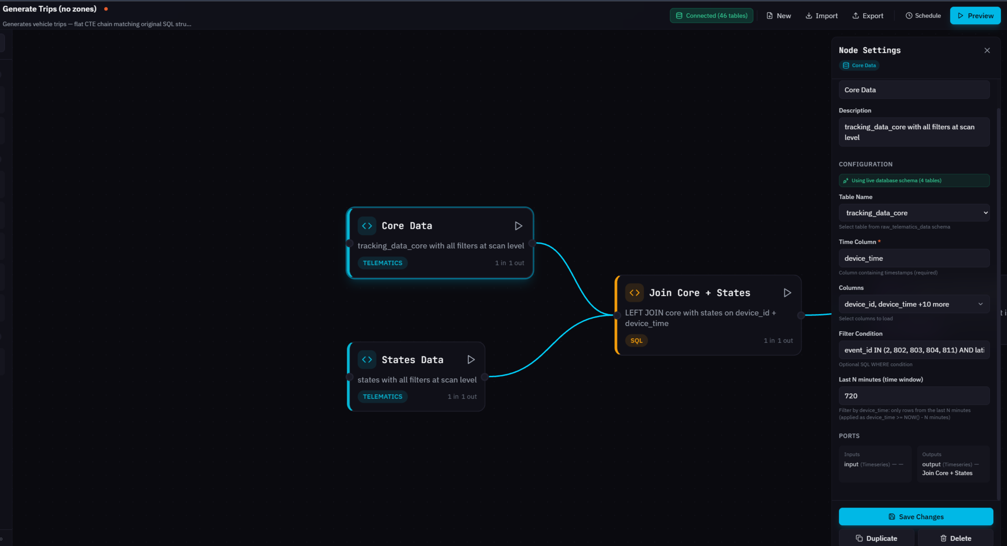
Task: Open the Schedule option
Action: click(923, 15)
